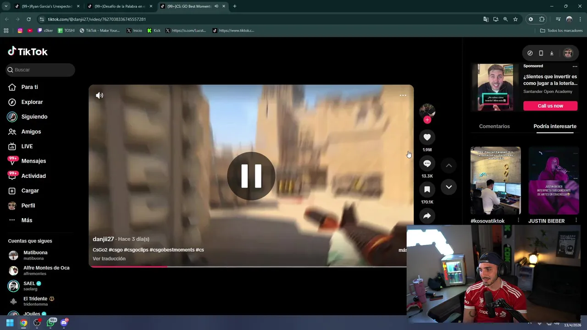587x330 pixels.
Task: Open the Perfil page
Action: tap(28, 205)
